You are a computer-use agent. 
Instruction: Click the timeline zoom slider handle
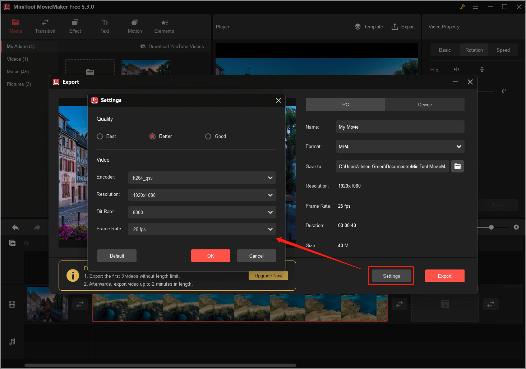[491, 227]
